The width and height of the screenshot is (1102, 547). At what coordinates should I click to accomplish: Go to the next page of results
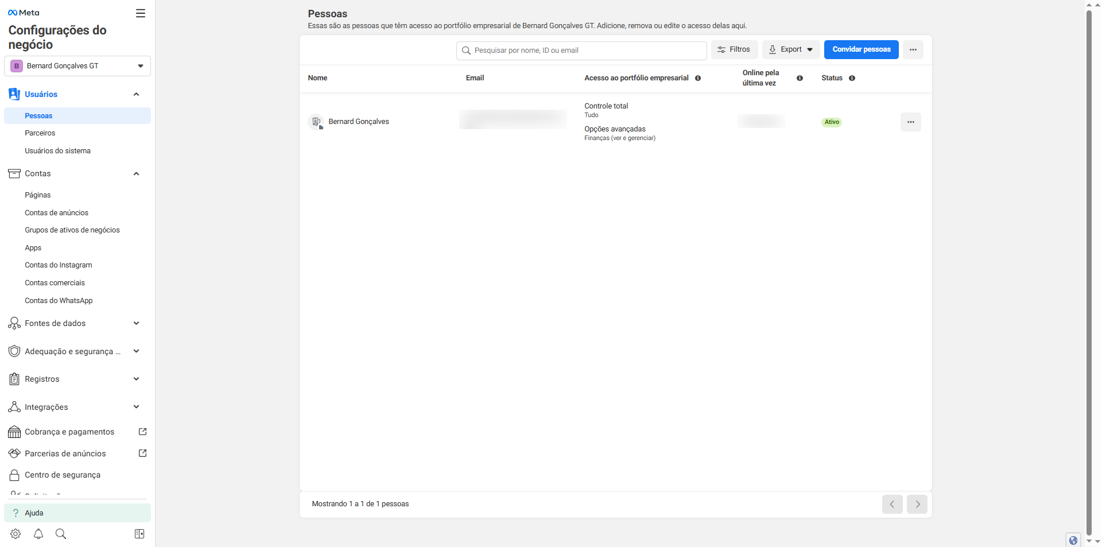(x=917, y=504)
